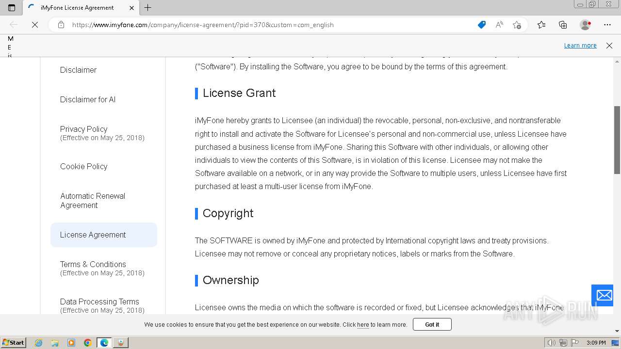The width and height of the screenshot is (621, 349).
Task: Open the tab actions menu icon
Action: pos(12,8)
